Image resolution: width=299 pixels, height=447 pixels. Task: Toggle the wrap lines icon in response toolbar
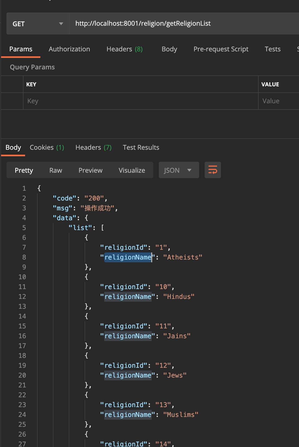click(213, 170)
